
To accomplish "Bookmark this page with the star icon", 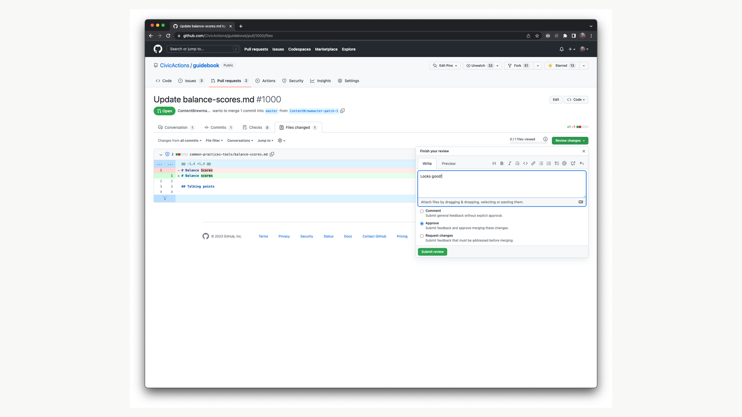I will [x=537, y=36].
